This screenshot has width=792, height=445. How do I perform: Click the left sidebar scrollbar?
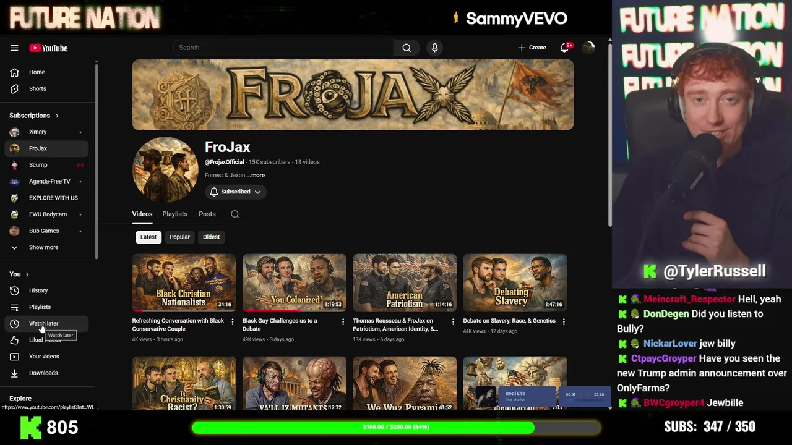click(x=96, y=161)
